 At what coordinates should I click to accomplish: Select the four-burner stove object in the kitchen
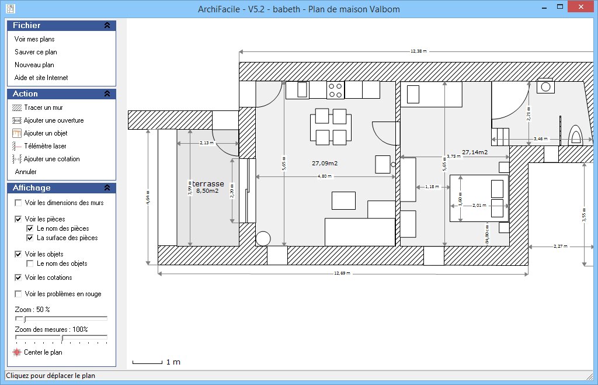tap(336, 91)
